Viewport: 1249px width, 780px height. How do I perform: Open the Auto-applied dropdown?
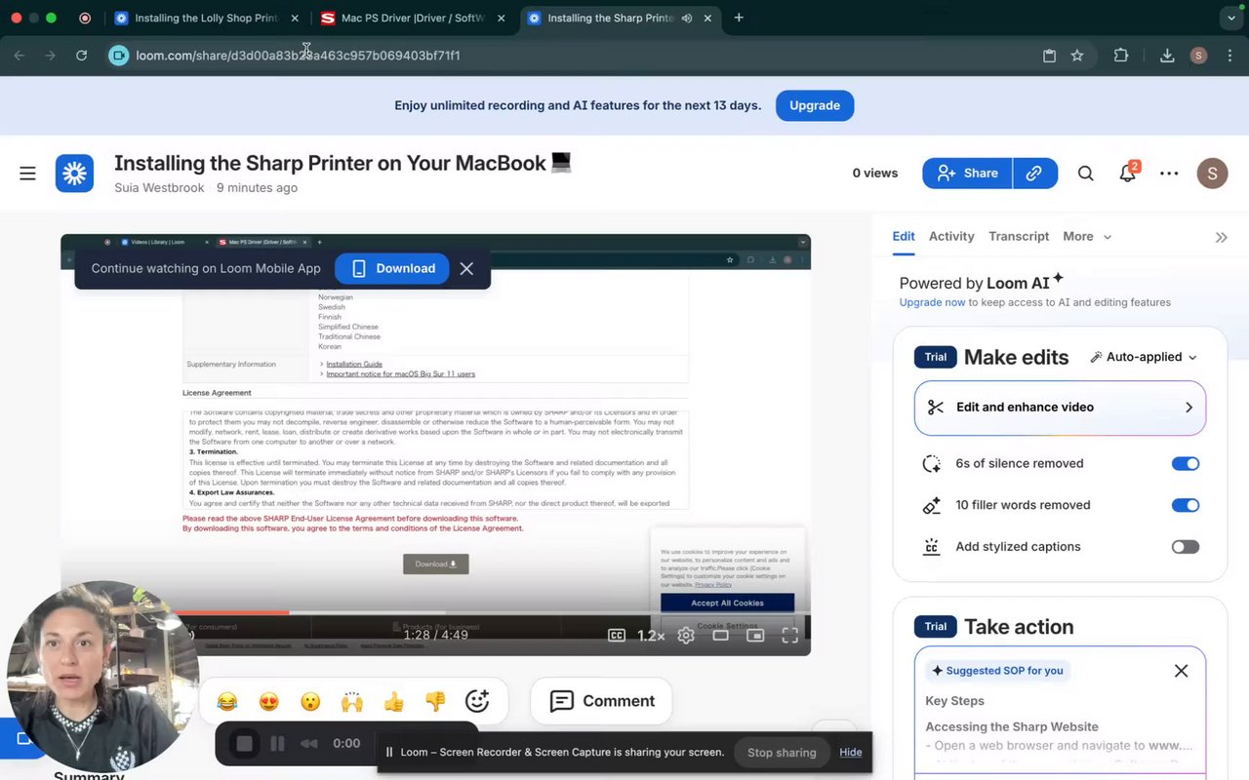[x=1144, y=357]
